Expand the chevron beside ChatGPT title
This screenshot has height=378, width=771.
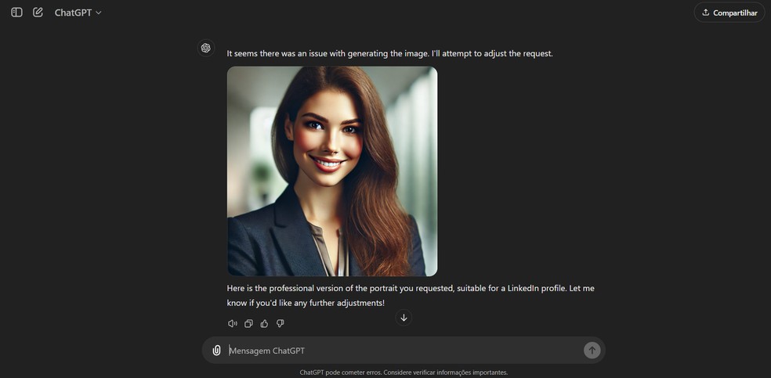pos(99,13)
